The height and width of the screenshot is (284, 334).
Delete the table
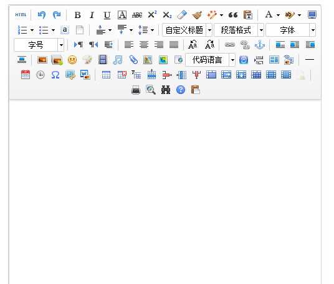(122, 75)
